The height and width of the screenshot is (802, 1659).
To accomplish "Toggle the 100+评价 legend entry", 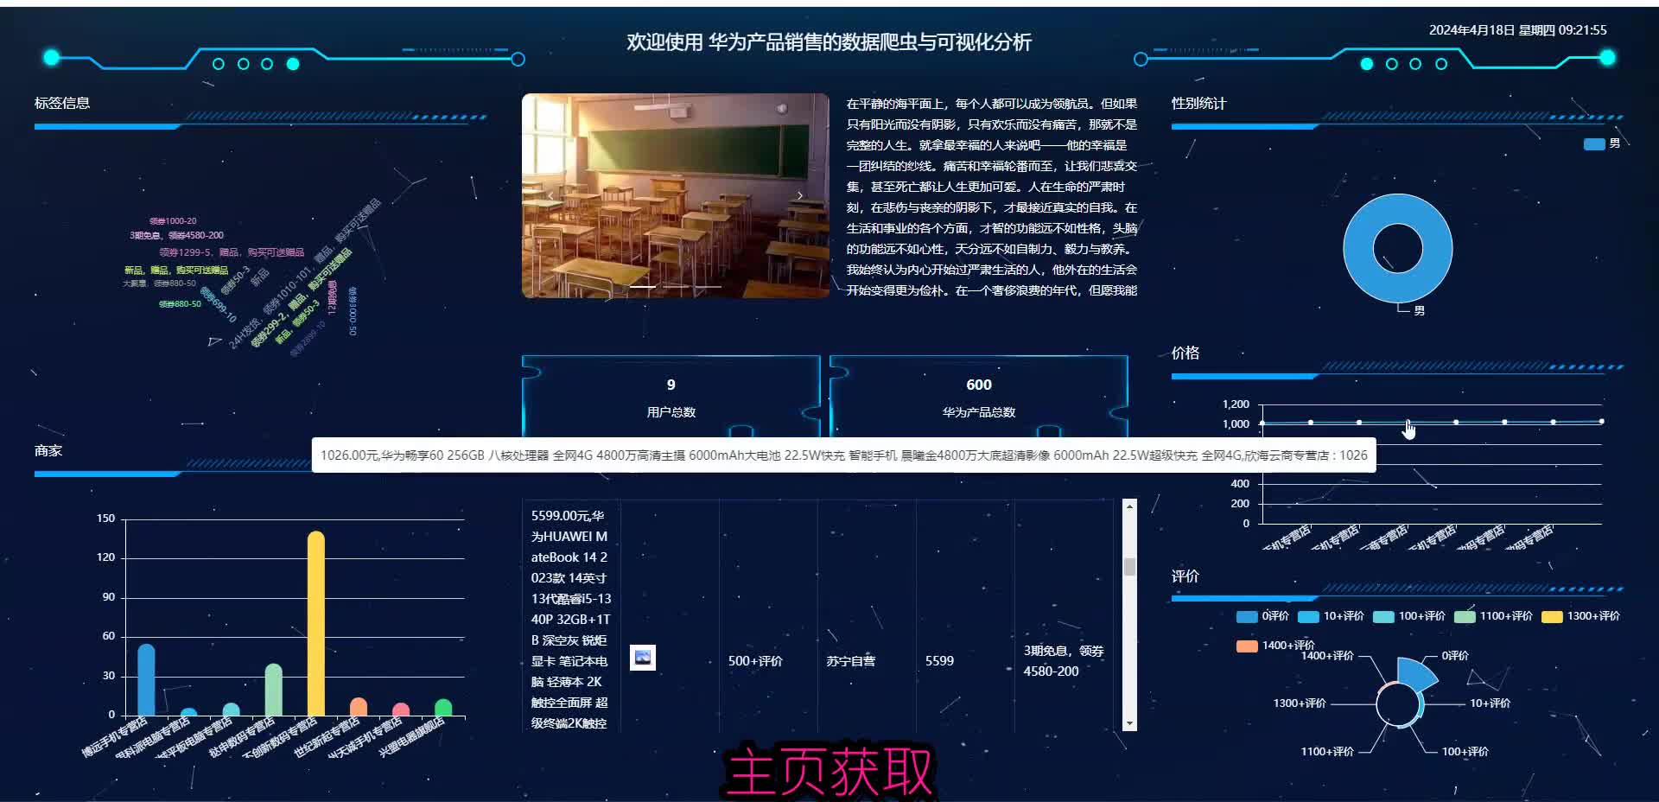I will [1409, 616].
